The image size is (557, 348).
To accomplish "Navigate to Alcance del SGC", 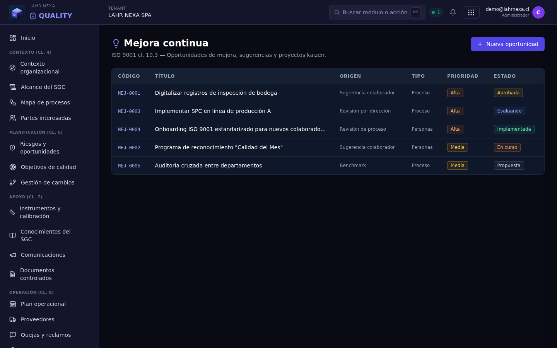I will point(49,87).
